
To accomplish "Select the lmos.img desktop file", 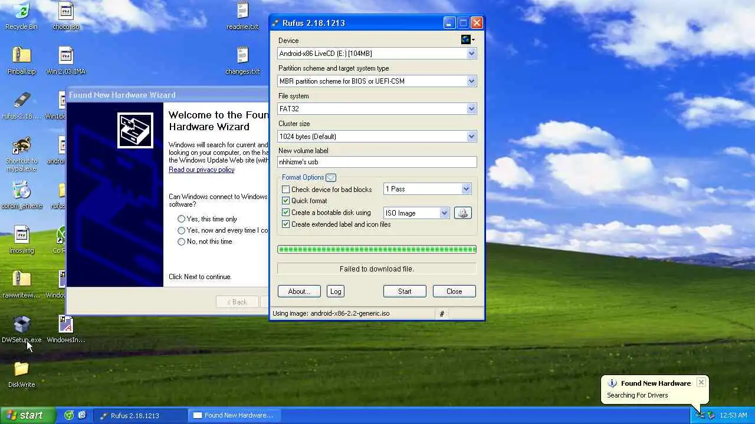I will tap(21, 240).
